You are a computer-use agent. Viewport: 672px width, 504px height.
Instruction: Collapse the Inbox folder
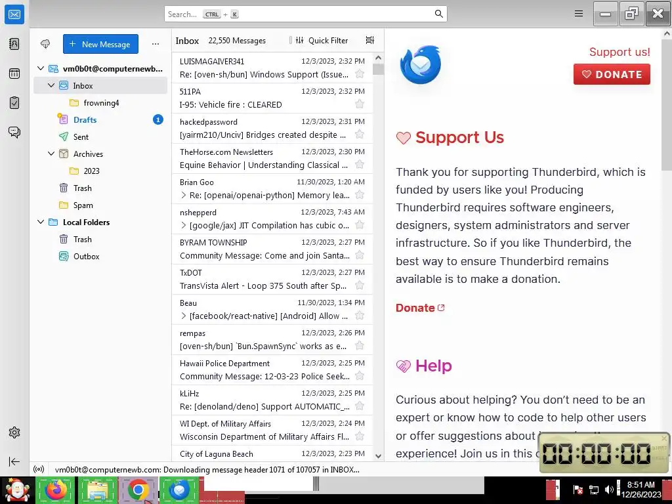pyautogui.click(x=51, y=86)
